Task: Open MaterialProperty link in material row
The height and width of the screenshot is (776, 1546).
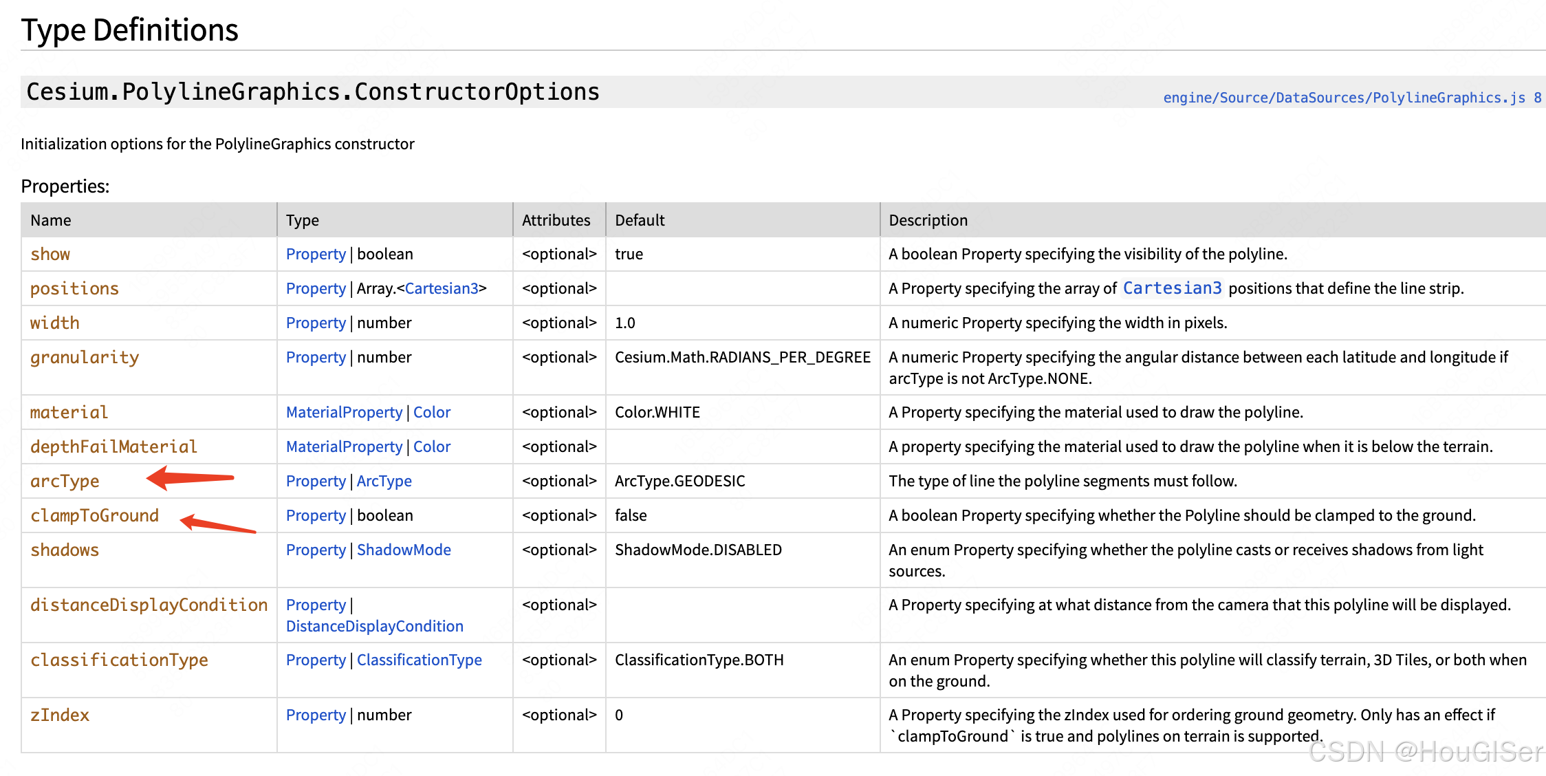Action: [344, 412]
